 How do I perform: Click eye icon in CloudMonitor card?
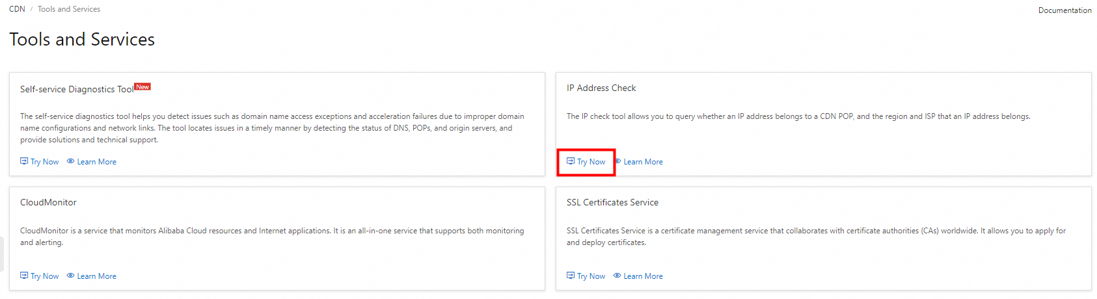coord(70,276)
